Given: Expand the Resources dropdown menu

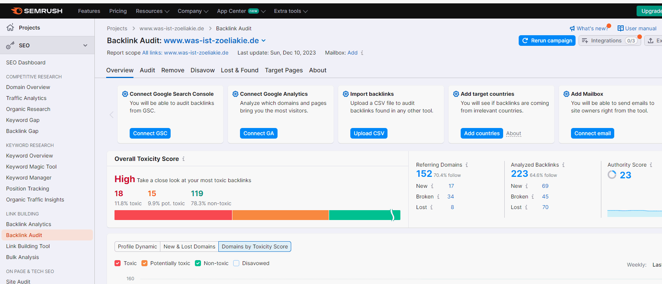Looking at the screenshot, I should pyautogui.click(x=152, y=11).
